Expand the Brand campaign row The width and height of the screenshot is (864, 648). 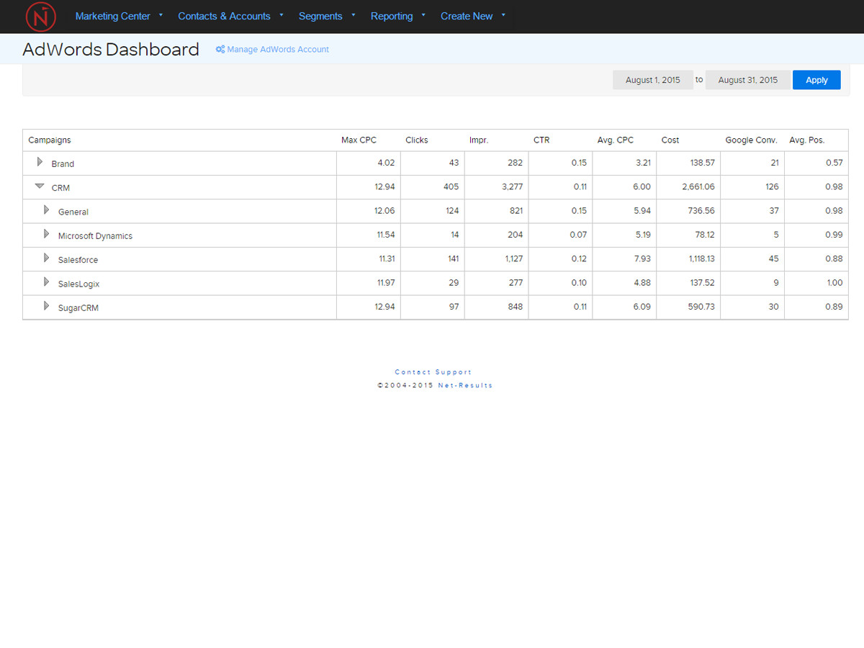pos(40,163)
